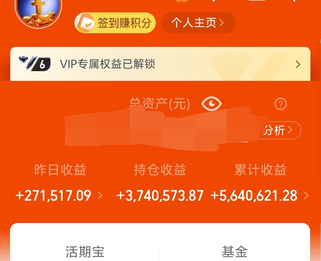Open 签到赚积分 to earn points
321x261 pixels.
click(115, 23)
